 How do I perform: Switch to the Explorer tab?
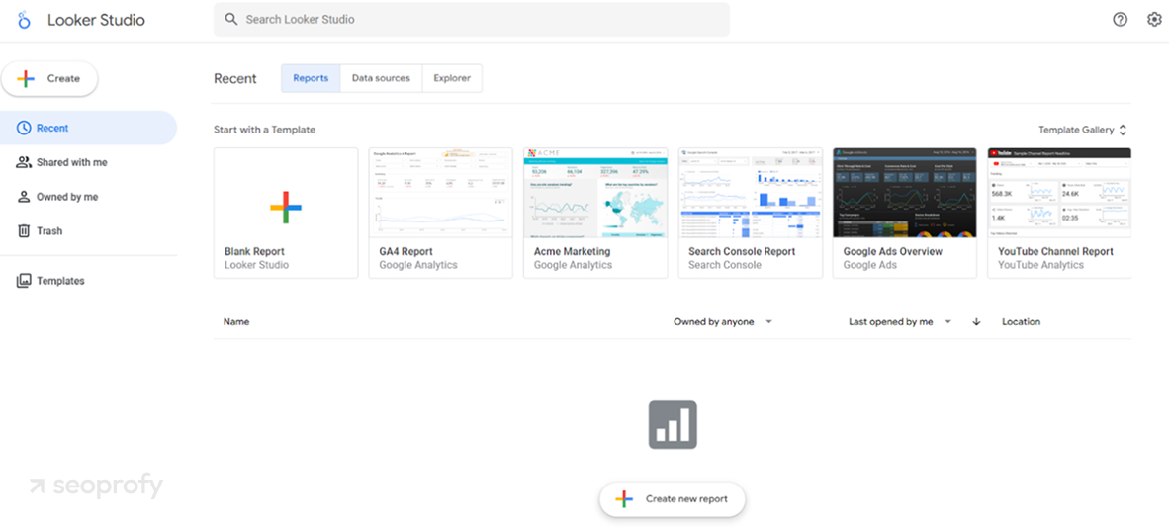(x=452, y=78)
